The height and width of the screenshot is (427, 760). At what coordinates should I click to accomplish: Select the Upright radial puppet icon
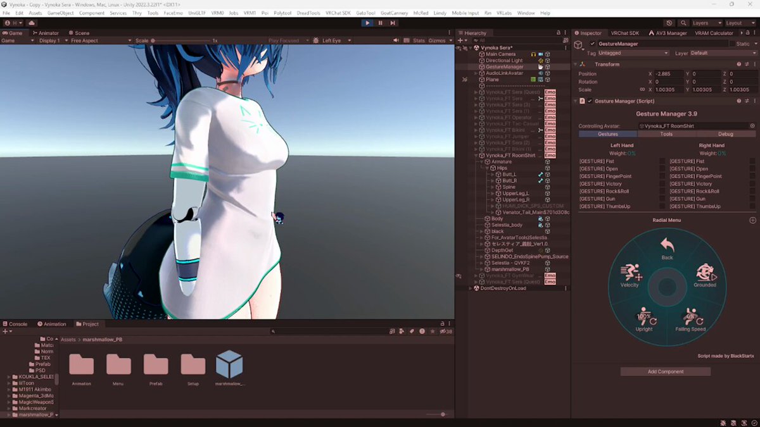point(645,316)
